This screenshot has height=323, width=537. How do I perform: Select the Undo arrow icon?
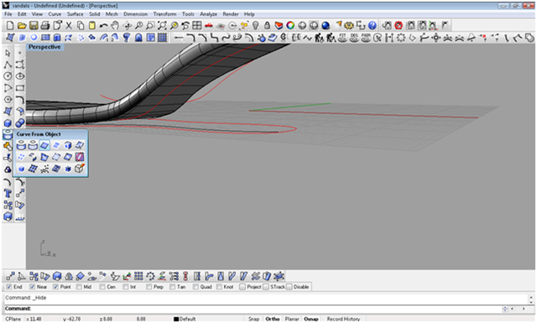[103, 25]
